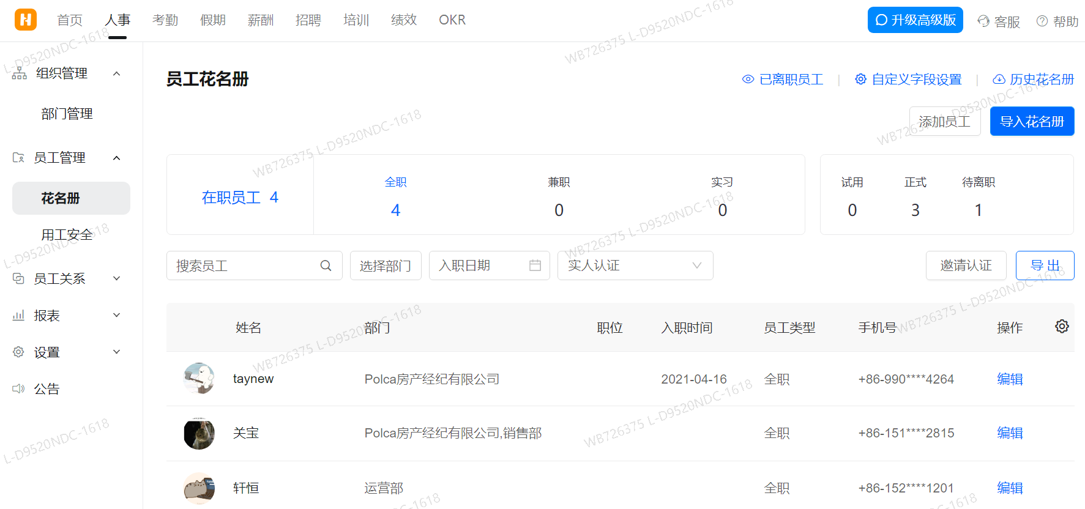Image resolution: width=1085 pixels, height=509 pixels.
Task: Open calendar icon in 入职日期 field
Action: [535, 266]
